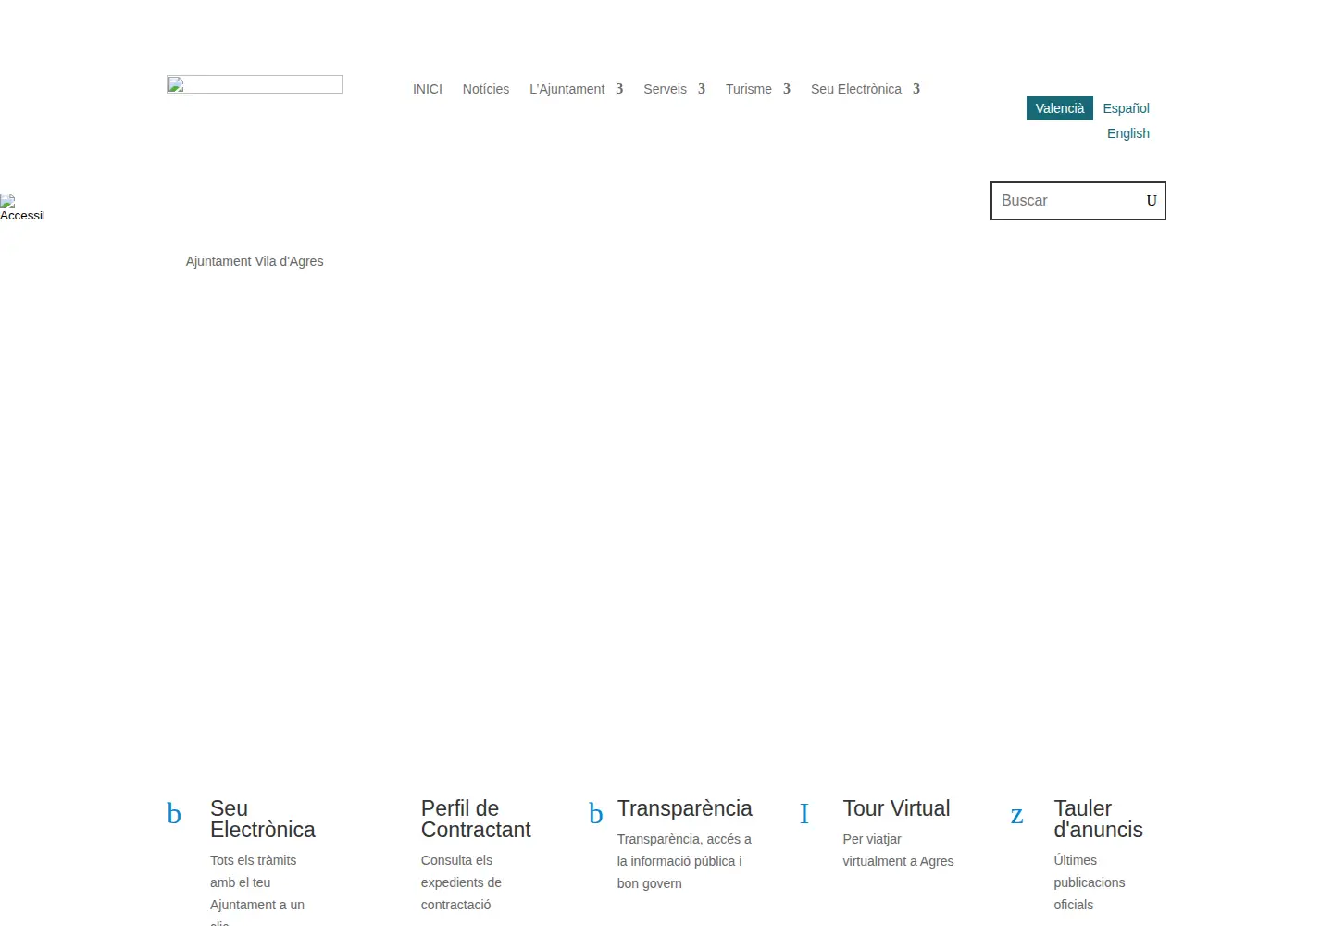The image size is (1333, 926).
Task: Expand the L'Ajuntament submenu arrow
Action: click(619, 89)
